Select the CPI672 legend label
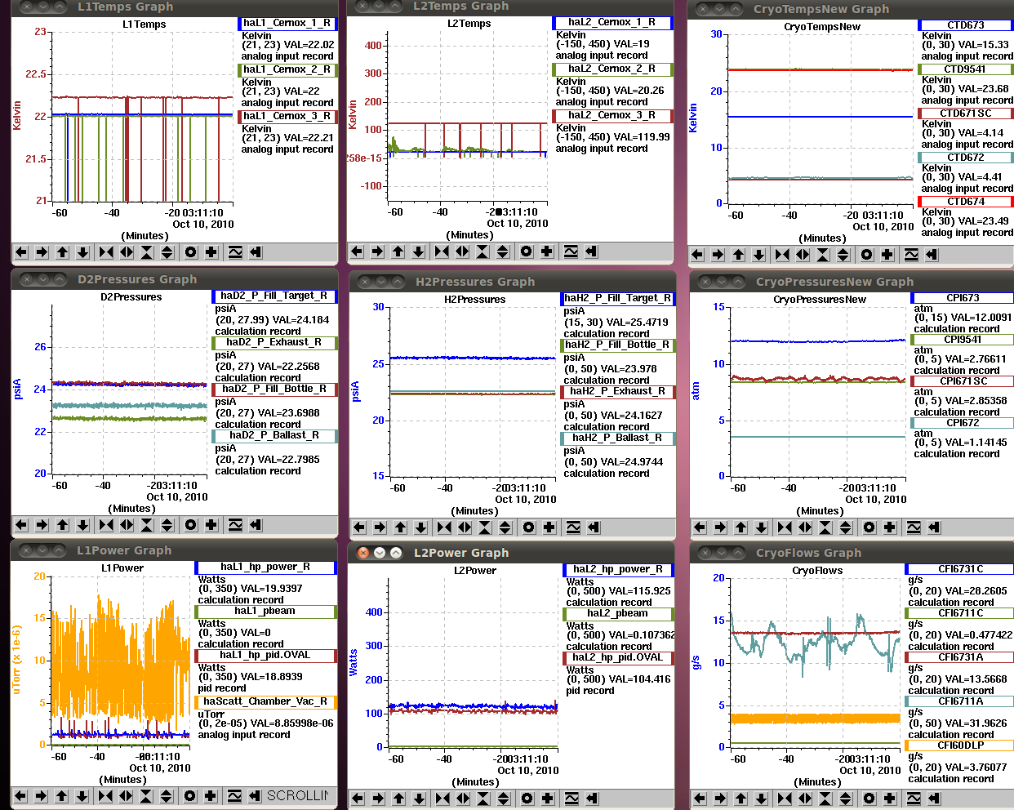Screen dimensions: 1014x810 pos(963,423)
